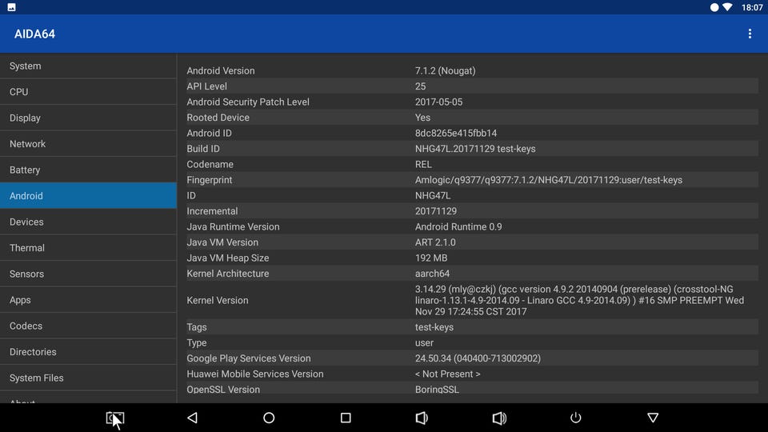Screen dimensions: 768x432
Task: Select the highlighted Android category
Action: pyautogui.click(x=88, y=195)
